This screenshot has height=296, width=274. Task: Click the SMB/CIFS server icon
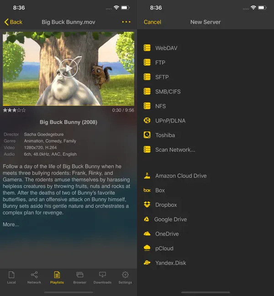pyautogui.click(x=147, y=91)
